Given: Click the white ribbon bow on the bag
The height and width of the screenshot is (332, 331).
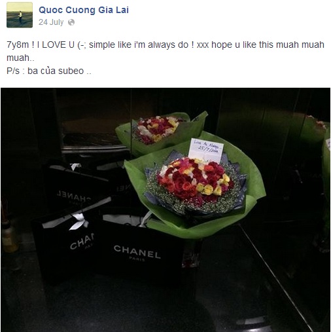Looking at the screenshot, I should 79,221.
